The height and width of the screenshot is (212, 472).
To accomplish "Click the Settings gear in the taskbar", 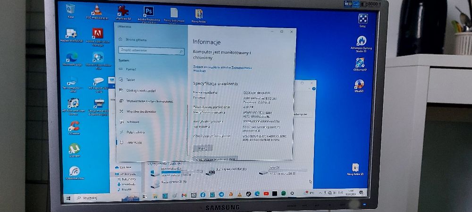I will pos(292,193).
